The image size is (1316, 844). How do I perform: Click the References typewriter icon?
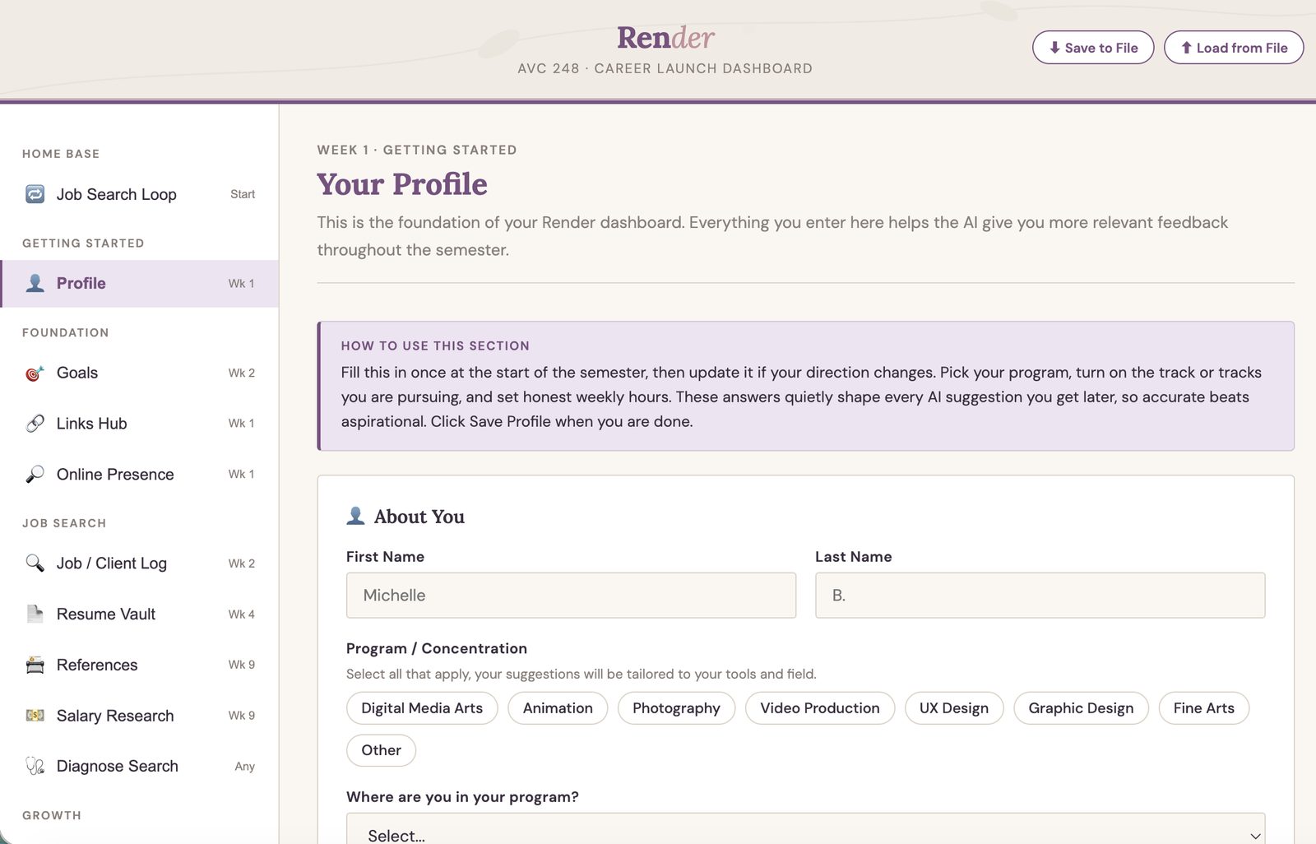point(35,665)
